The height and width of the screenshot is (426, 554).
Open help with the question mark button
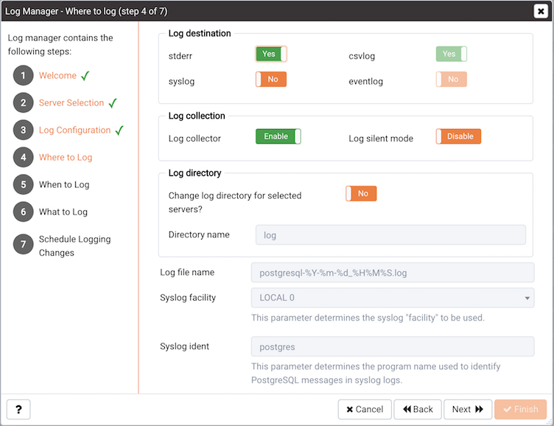click(18, 409)
